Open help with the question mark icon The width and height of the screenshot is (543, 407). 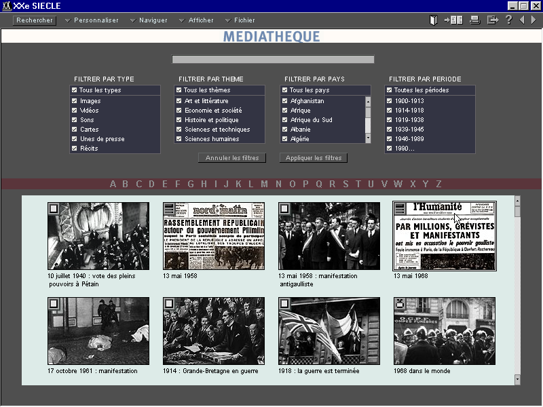coord(508,20)
